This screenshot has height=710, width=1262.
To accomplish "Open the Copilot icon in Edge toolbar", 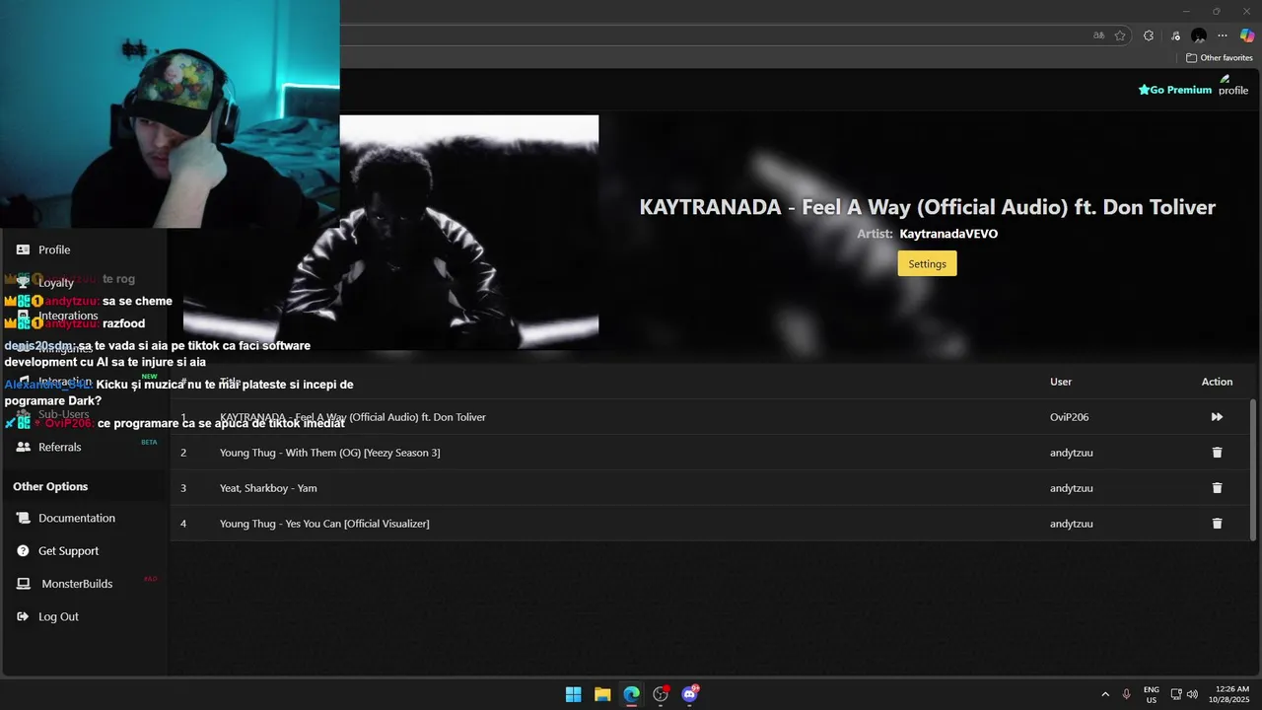I will pos(1247,35).
